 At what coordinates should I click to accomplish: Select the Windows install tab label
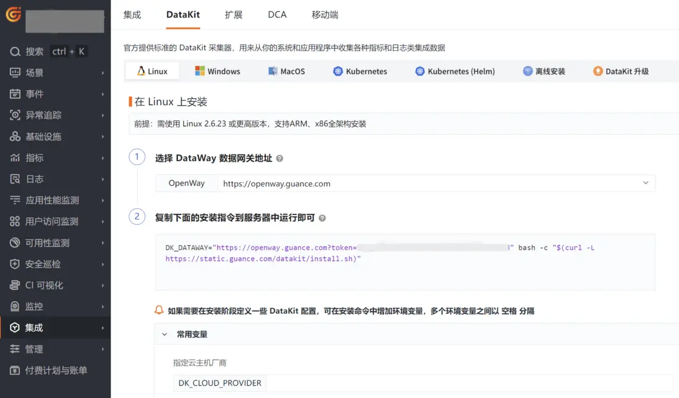tap(223, 72)
